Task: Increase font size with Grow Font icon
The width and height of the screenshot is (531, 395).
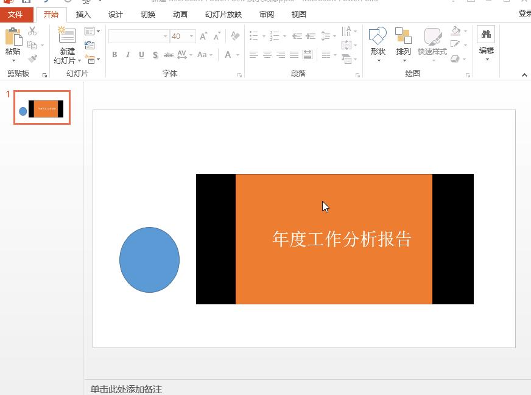Action: point(203,36)
